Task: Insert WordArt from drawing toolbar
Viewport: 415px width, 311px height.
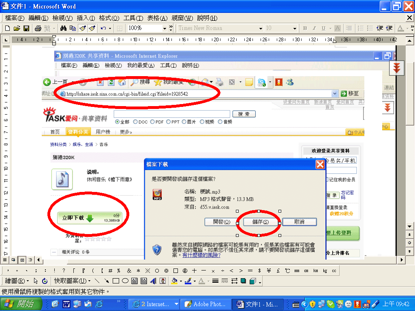Action: point(153,281)
